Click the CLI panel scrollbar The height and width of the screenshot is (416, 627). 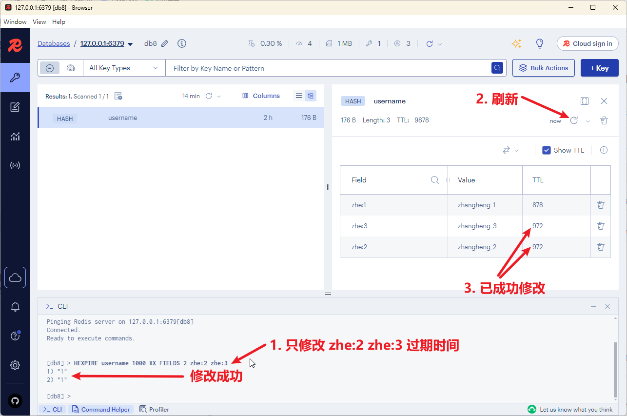[615, 370]
